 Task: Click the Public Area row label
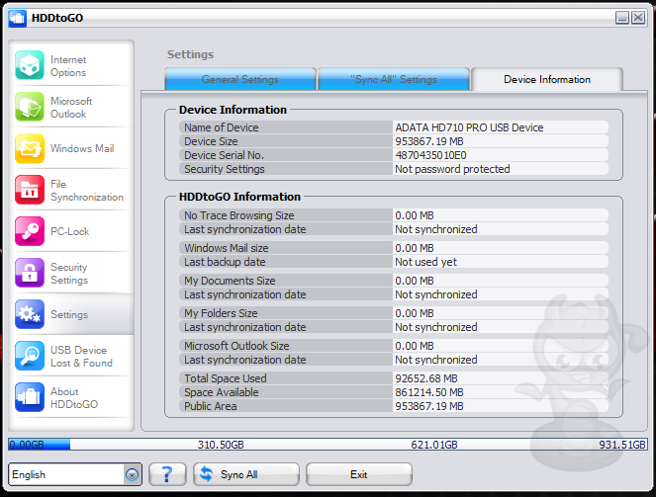pos(211,406)
